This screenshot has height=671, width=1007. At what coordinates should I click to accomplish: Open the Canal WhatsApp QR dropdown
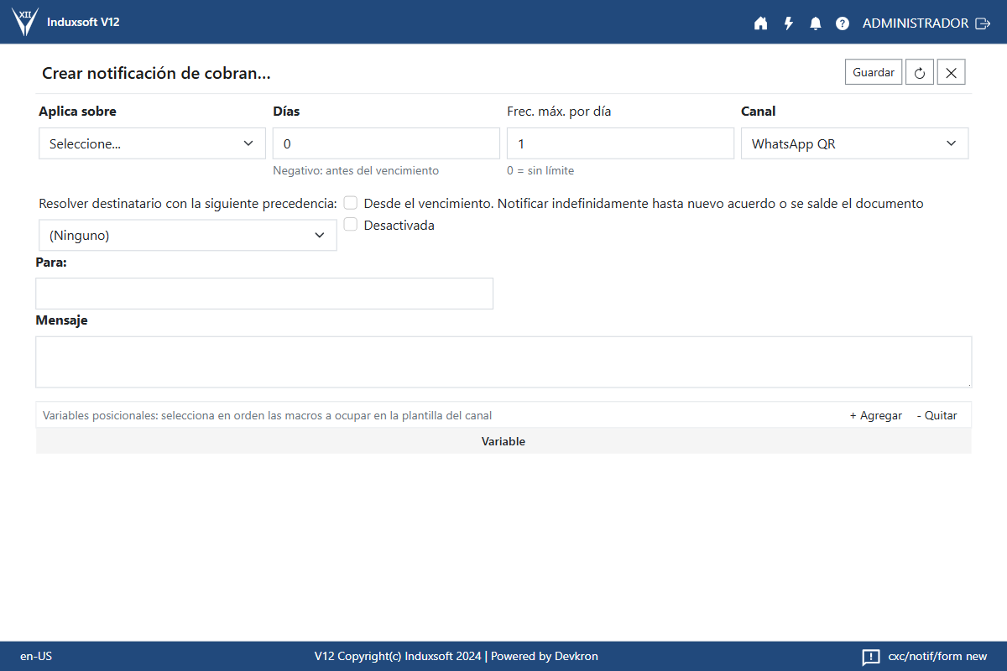[x=854, y=143]
